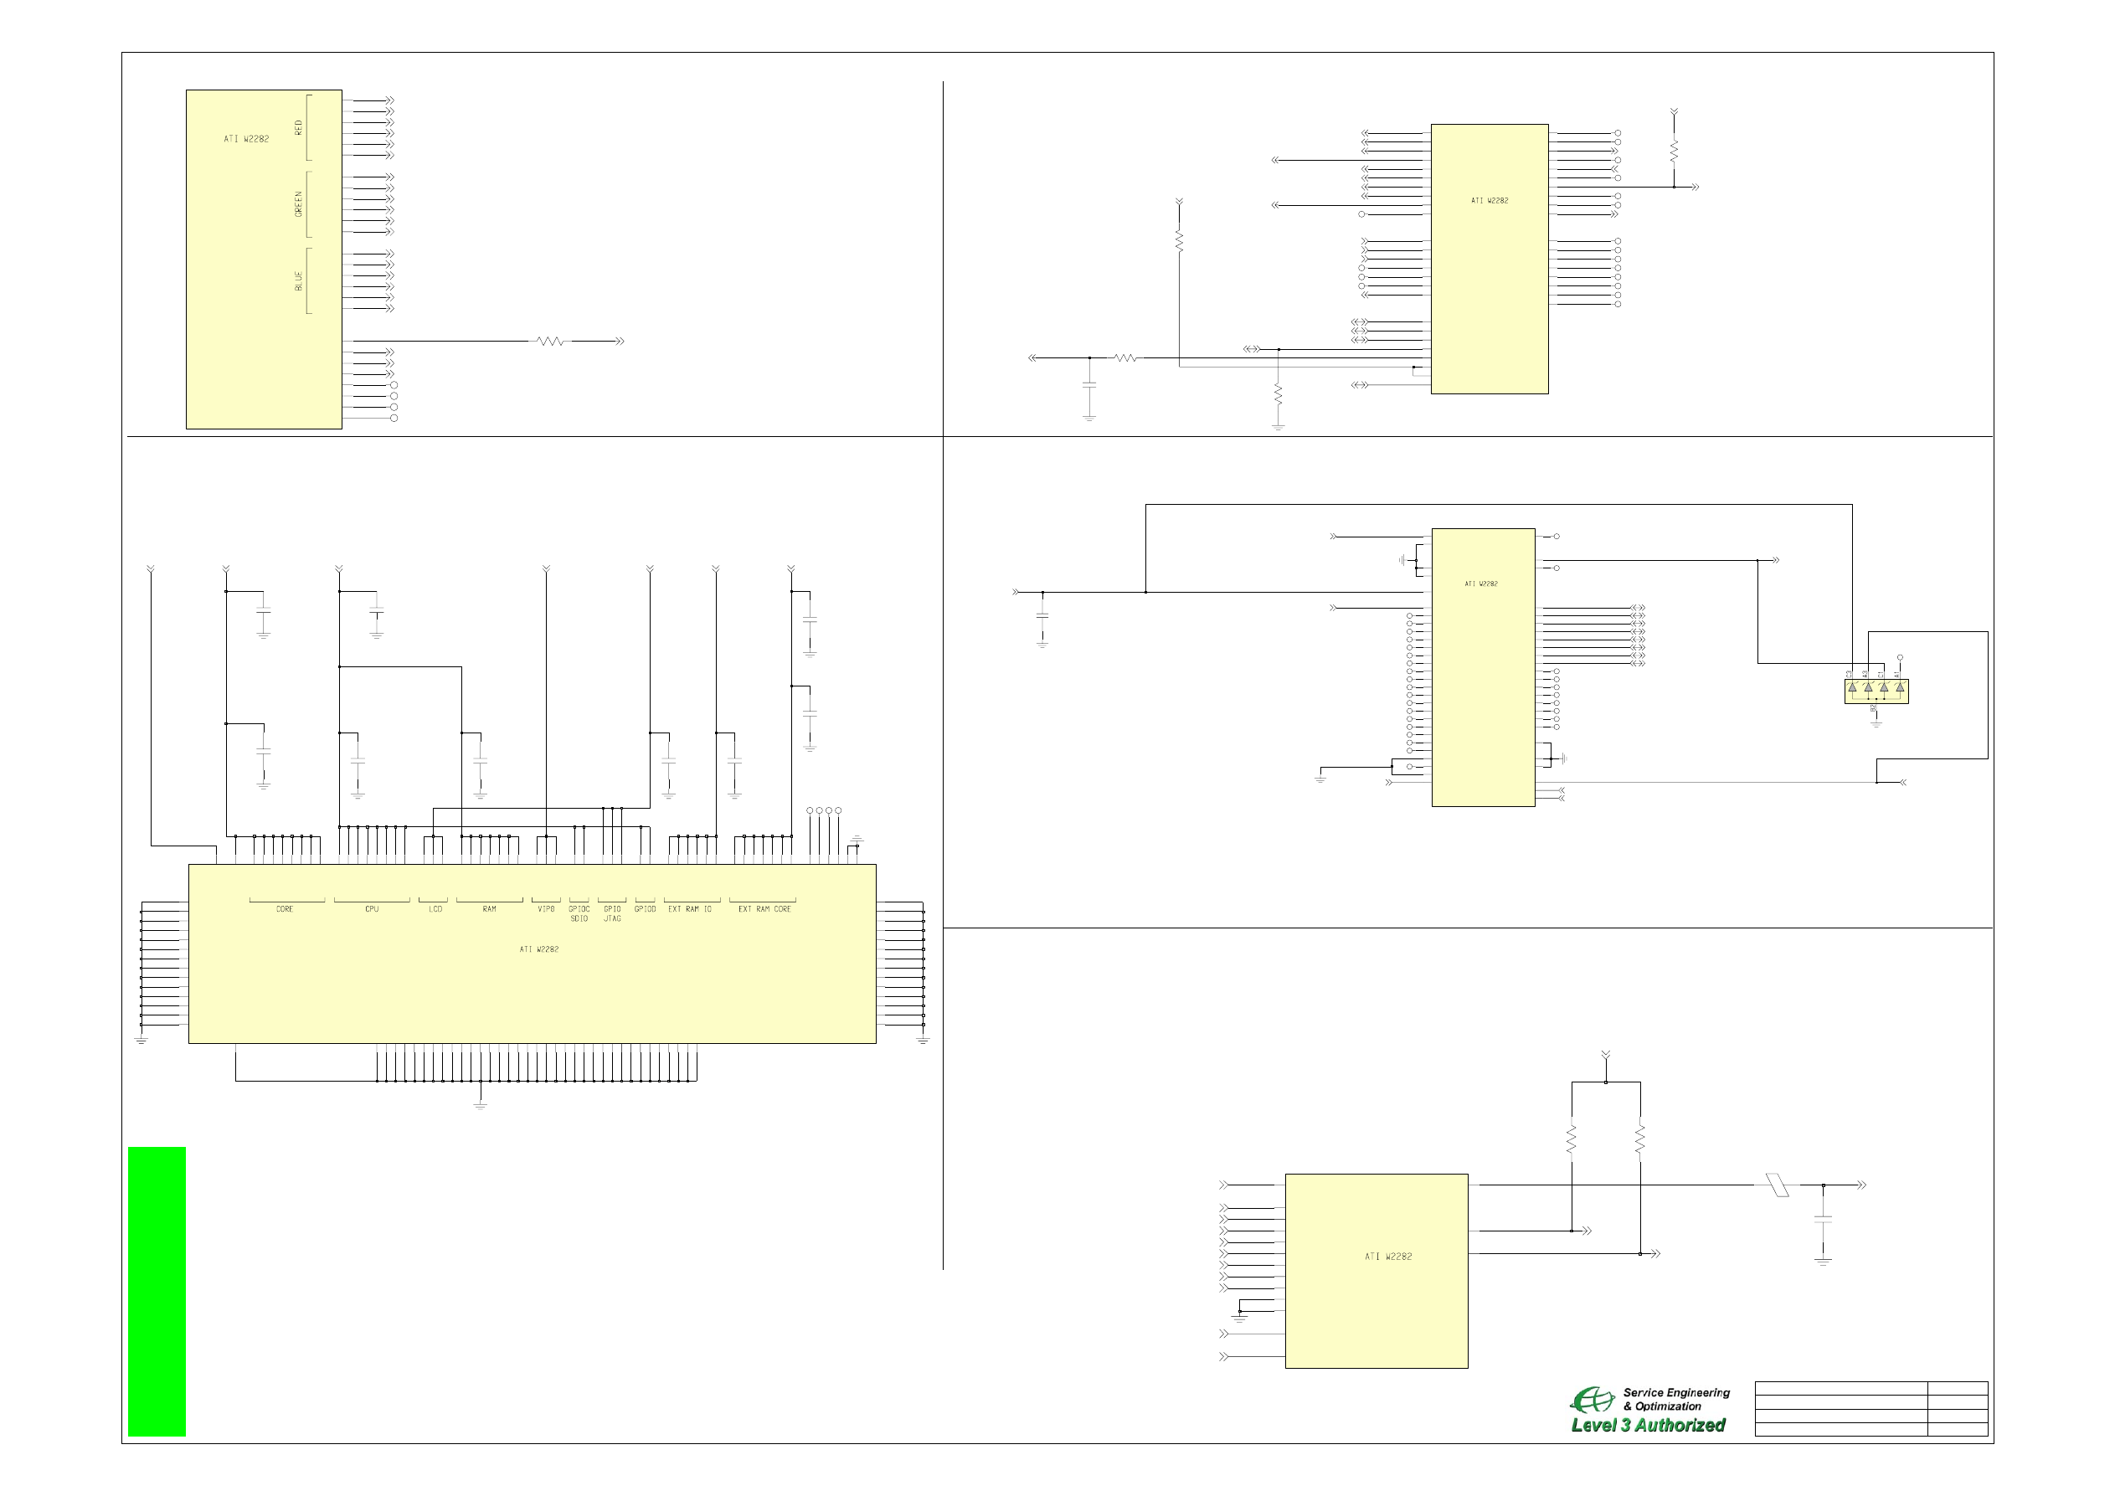Image resolution: width=2115 pixels, height=1496 pixels.
Task: Click the green globe logo icon
Action: coord(1591,1401)
